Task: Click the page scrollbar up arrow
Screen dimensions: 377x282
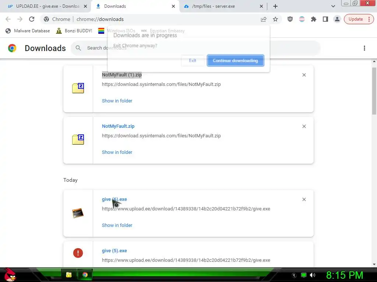Action: pos(374,62)
